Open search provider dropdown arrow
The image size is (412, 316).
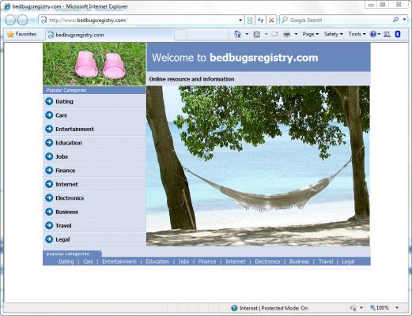click(404, 20)
